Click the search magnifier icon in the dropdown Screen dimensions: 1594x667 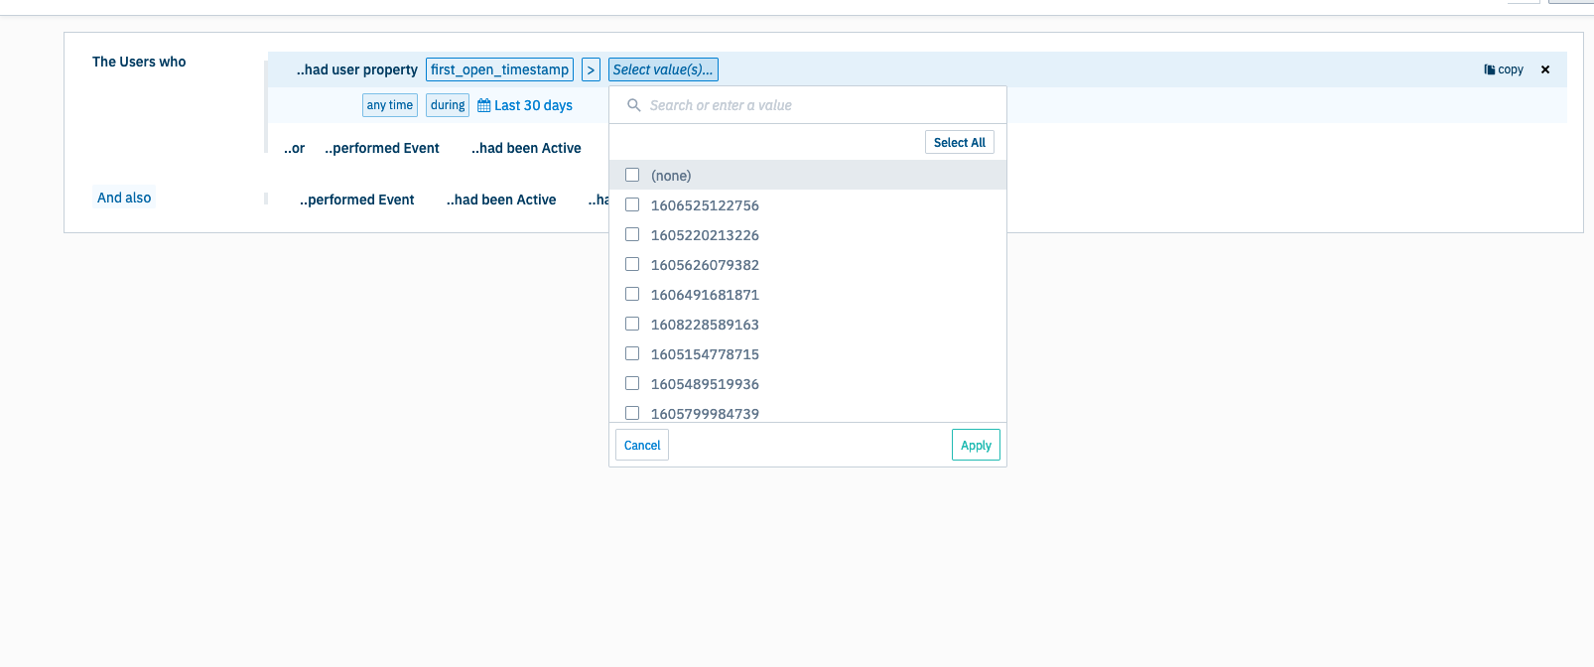point(633,105)
